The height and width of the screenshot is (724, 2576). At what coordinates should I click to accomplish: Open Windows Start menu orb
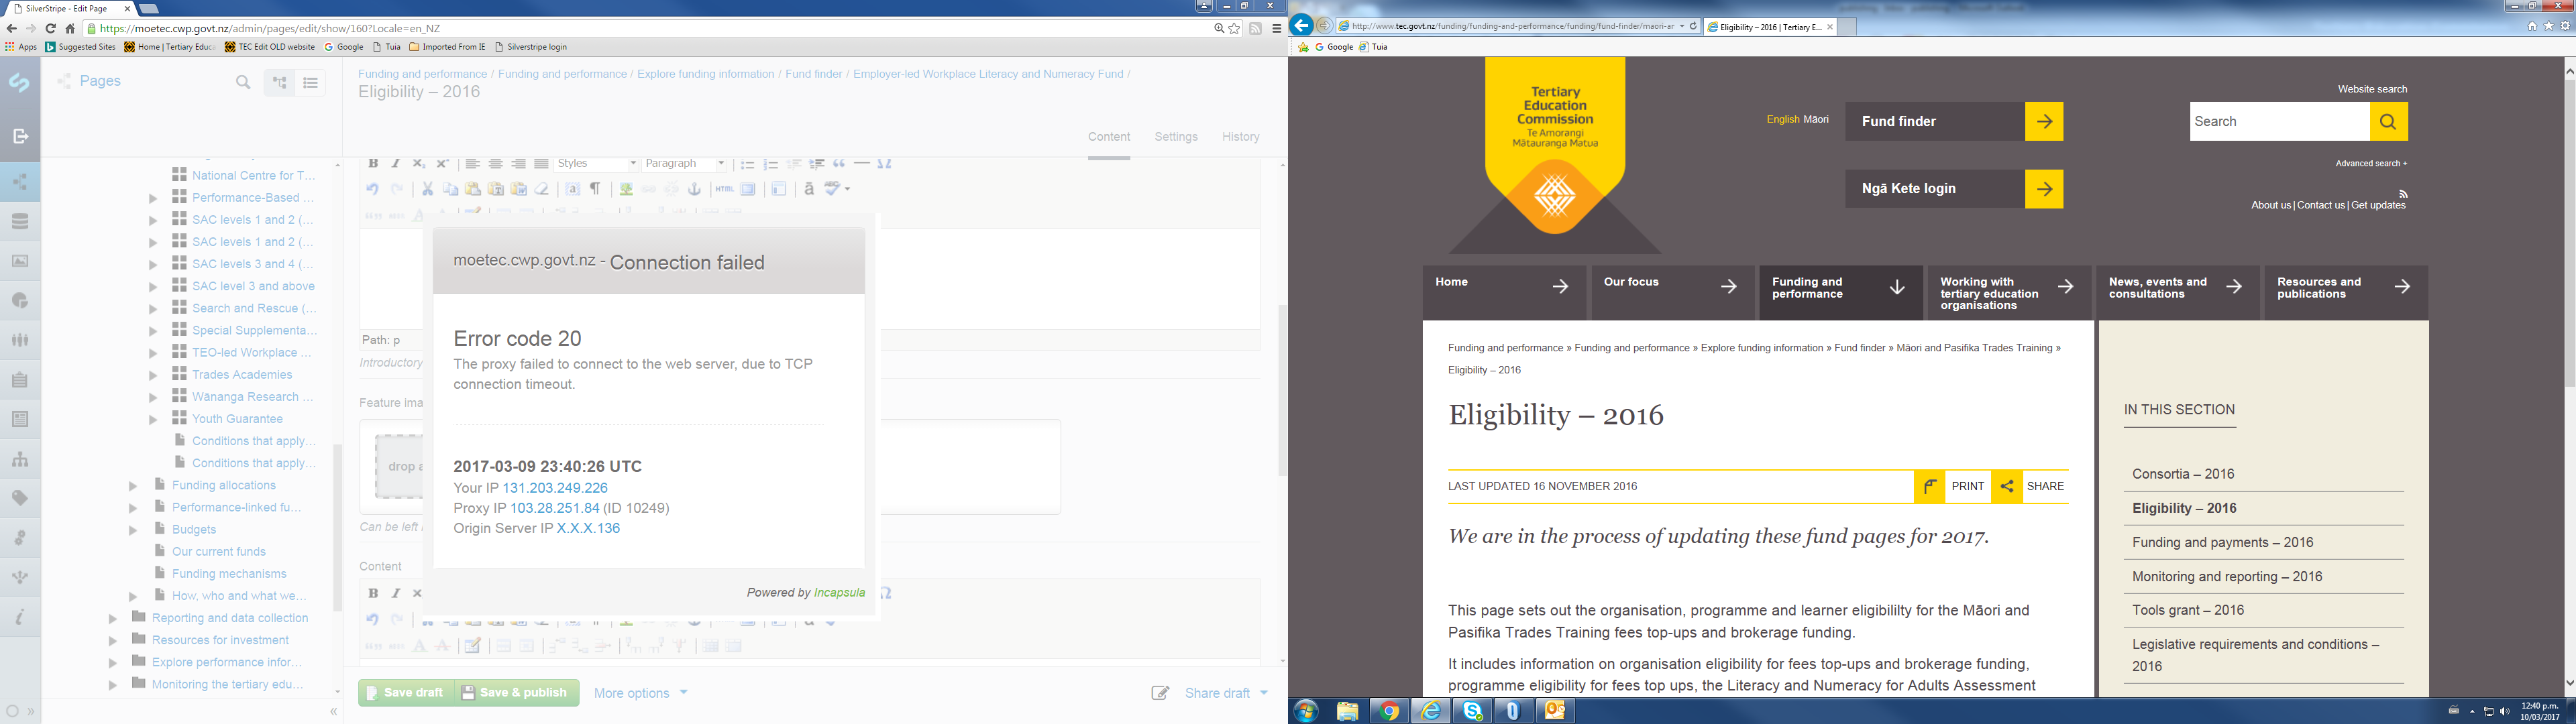(x=1305, y=711)
